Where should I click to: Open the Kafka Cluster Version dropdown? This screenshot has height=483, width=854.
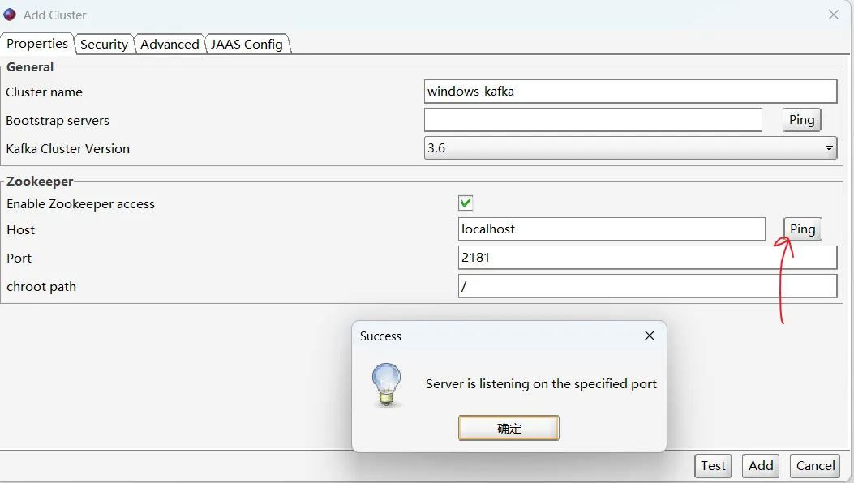630,148
